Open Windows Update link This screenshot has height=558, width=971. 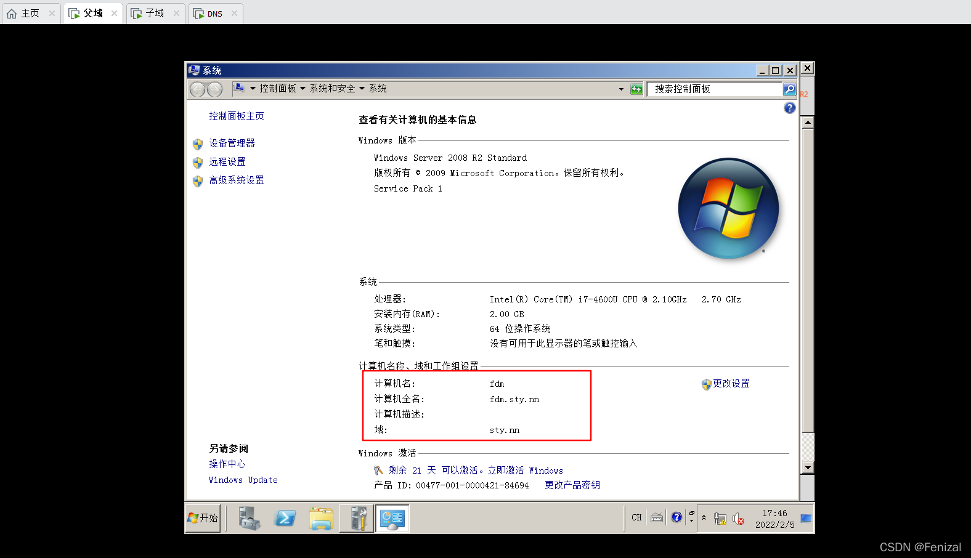pyautogui.click(x=243, y=480)
